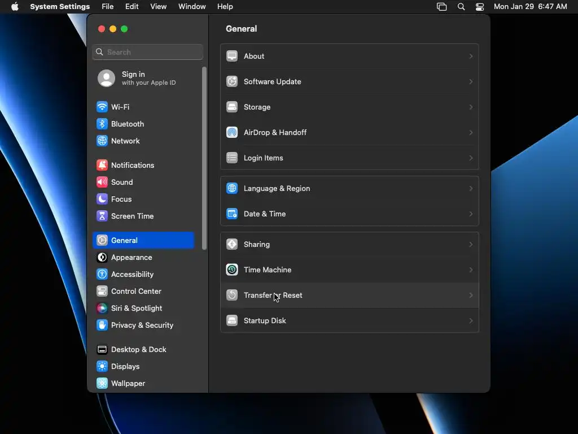Open Wallpaper icon in sidebar
This screenshot has width=578, height=434.
click(102, 384)
